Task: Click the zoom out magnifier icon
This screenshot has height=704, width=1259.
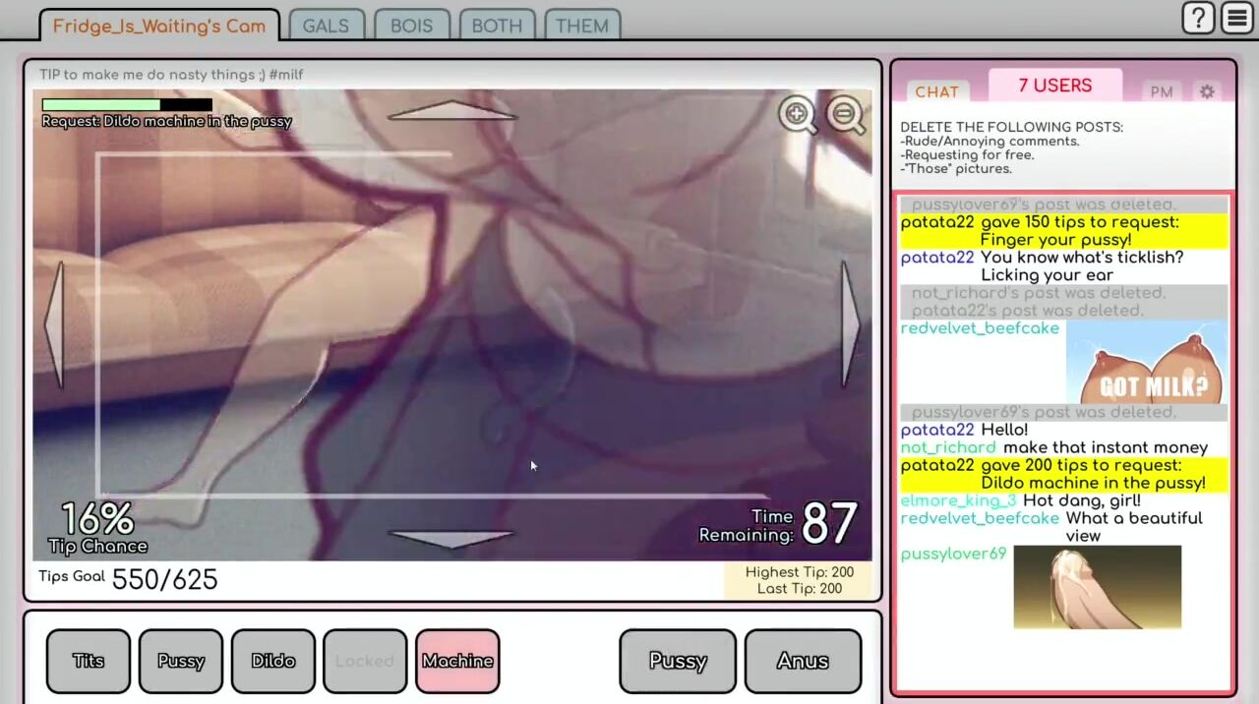Action: pyautogui.click(x=845, y=114)
